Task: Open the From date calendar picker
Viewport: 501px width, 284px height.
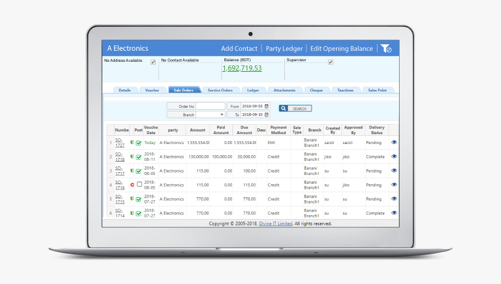Action: 266,106
